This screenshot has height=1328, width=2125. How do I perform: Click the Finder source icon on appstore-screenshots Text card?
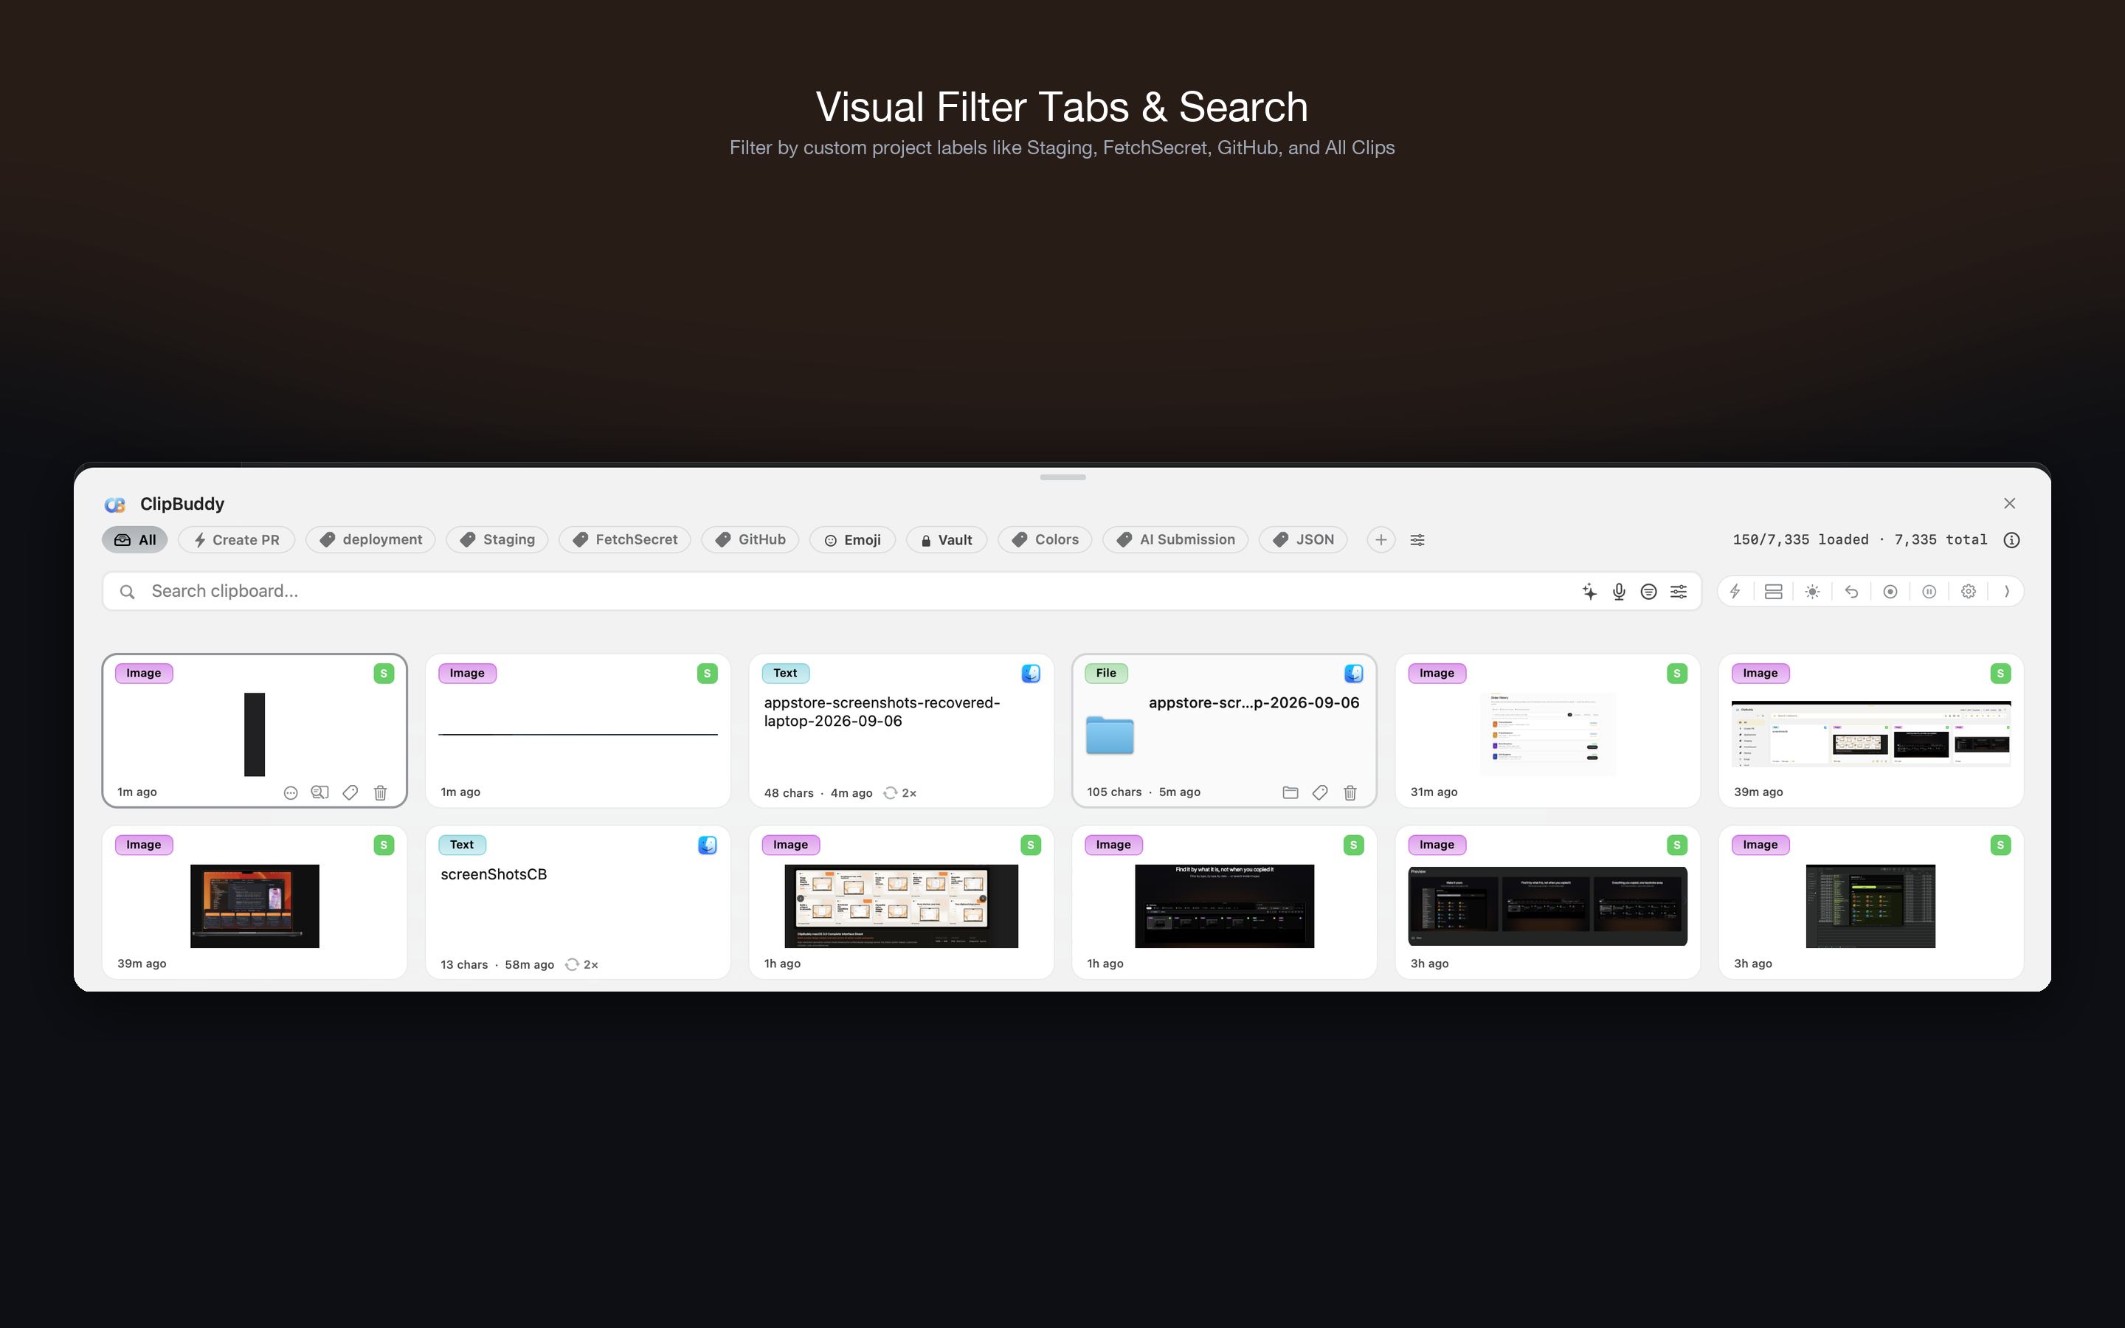[x=1031, y=674]
